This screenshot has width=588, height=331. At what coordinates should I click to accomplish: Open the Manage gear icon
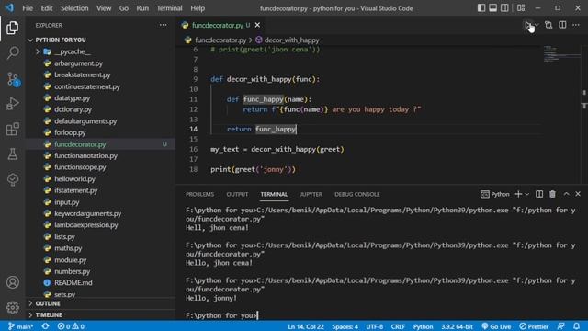[12, 307]
